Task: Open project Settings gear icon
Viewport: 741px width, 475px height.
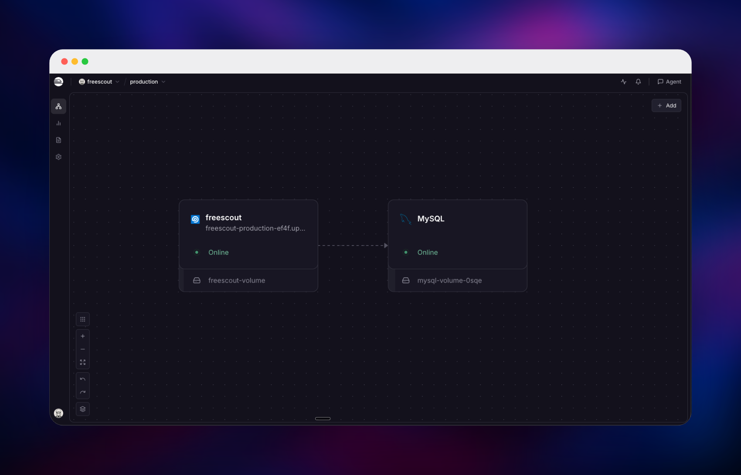Action: (58, 157)
